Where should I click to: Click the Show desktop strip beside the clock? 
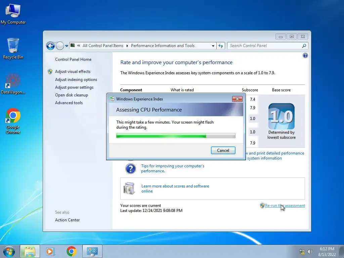(x=342, y=251)
